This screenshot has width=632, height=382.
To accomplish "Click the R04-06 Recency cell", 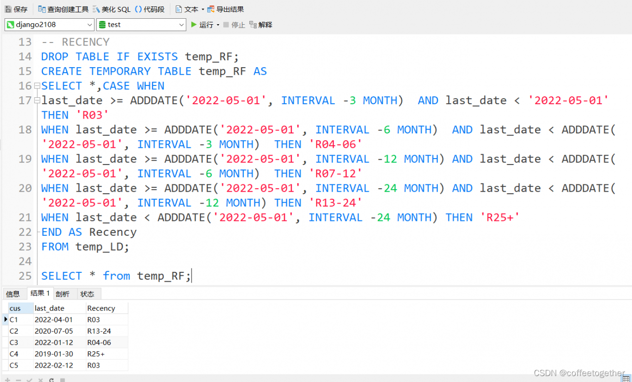I will pyautogui.click(x=107, y=342).
